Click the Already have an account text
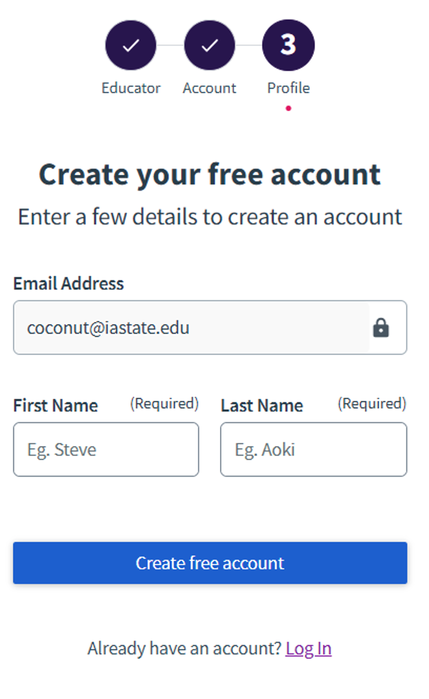 (184, 648)
